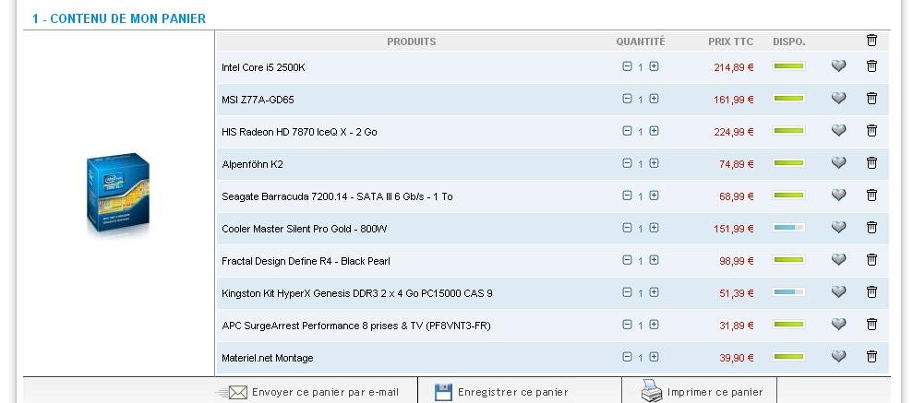
Task: Click price 224,99 € text
Action: (734, 132)
